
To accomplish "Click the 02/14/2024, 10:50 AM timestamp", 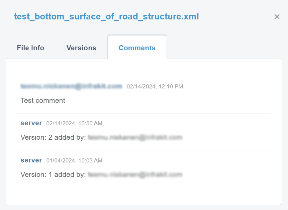I will [74, 124].
